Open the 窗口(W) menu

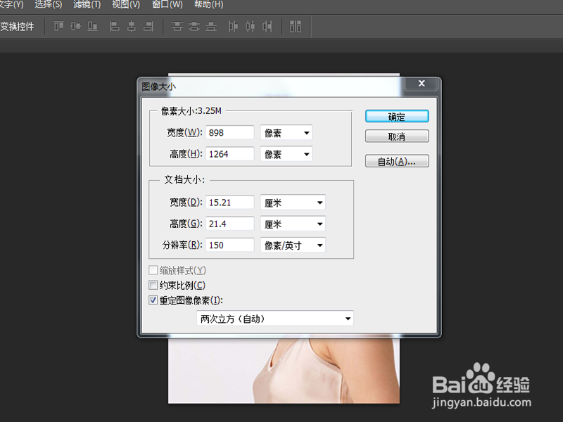[167, 5]
